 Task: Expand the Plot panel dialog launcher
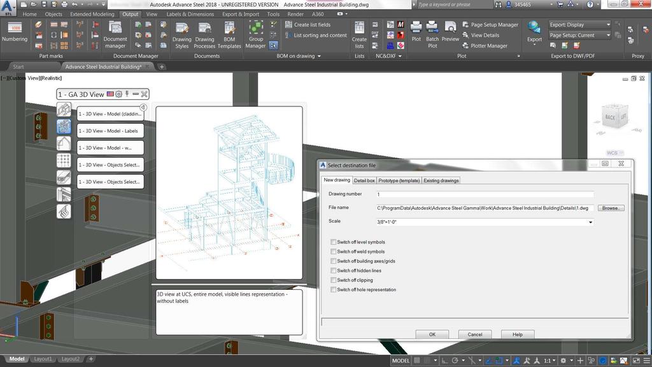(518, 56)
